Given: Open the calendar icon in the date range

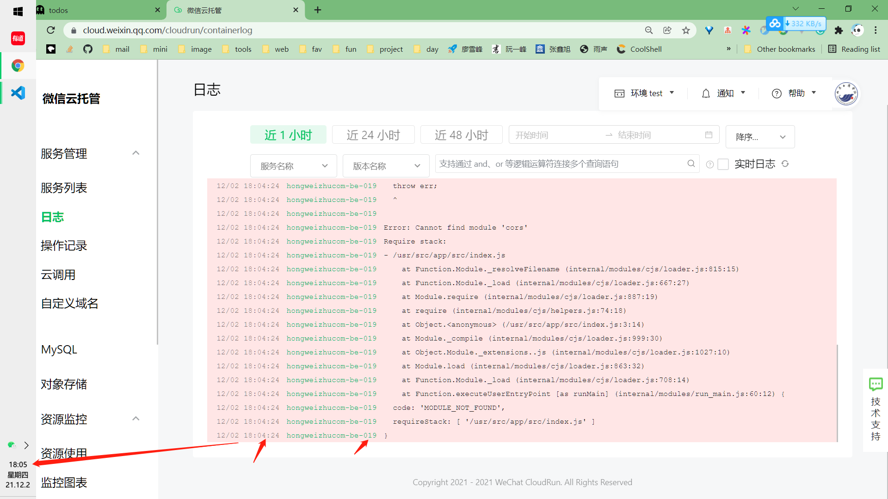Looking at the screenshot, I should click(x=709, y=135).
